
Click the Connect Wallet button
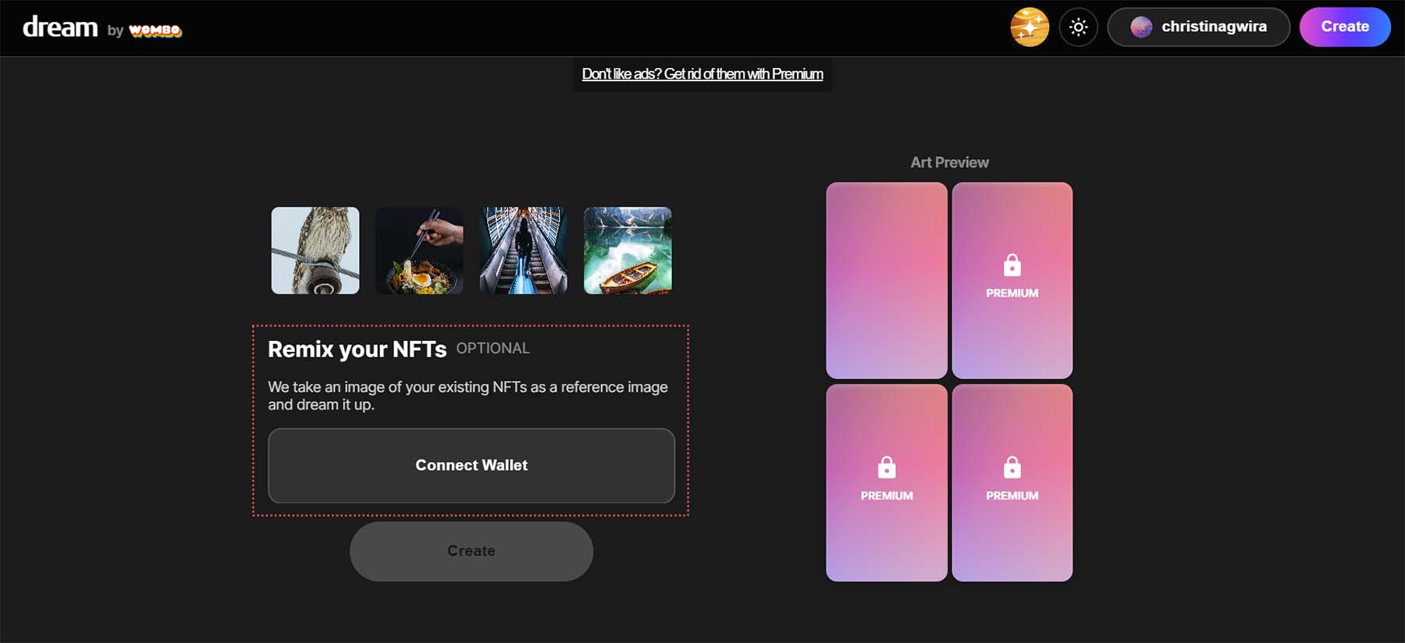point(471,466)
